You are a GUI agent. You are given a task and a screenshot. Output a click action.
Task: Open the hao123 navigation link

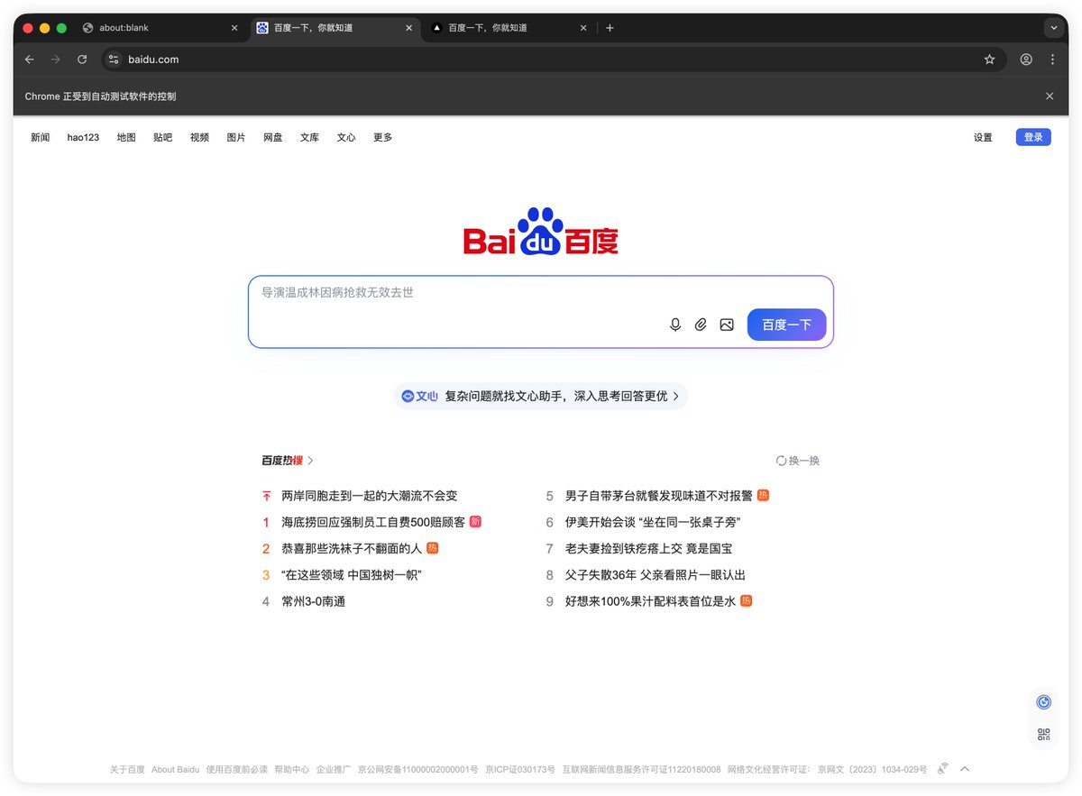[83, 138]
